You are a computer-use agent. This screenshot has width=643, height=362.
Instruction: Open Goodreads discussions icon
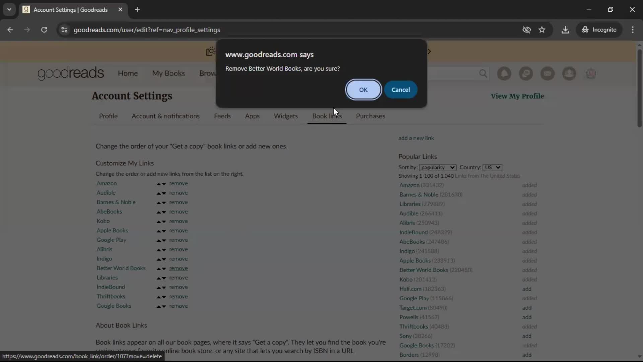pos(526,73)
